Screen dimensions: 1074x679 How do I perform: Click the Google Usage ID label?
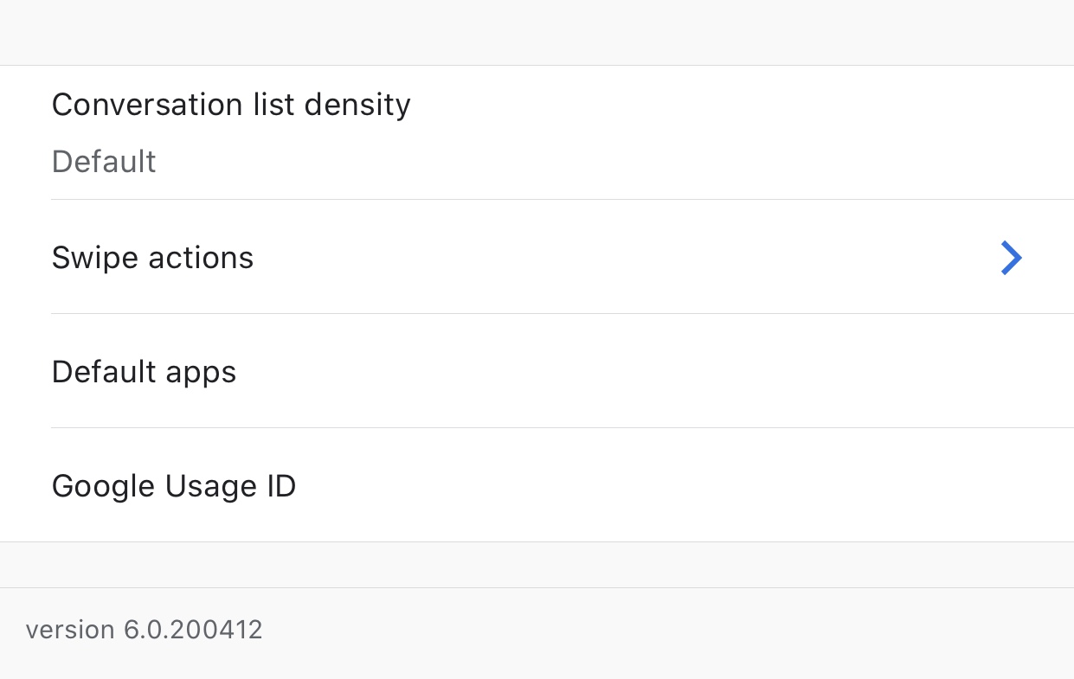pyautogui.click(x=174, y=486)
